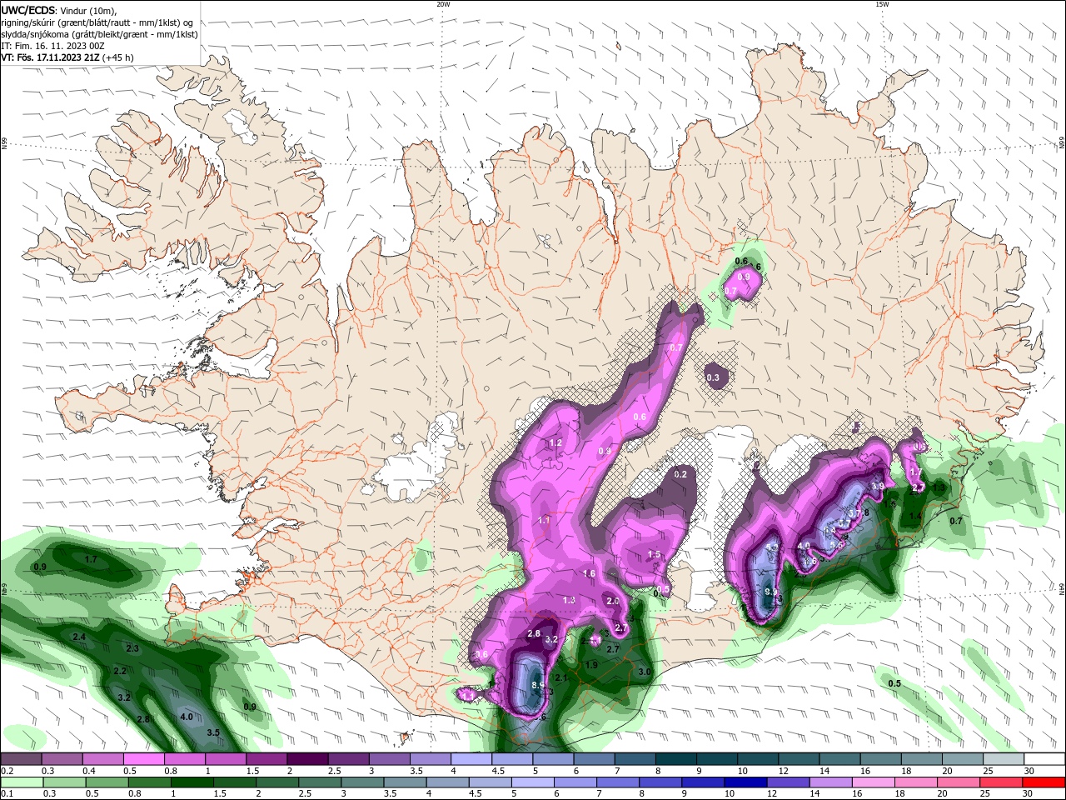The height and width of the screenshot is (800, 1066).
Task: Click the darkest green 1 swatch in lower legend
Action: (x=192, y=782)
